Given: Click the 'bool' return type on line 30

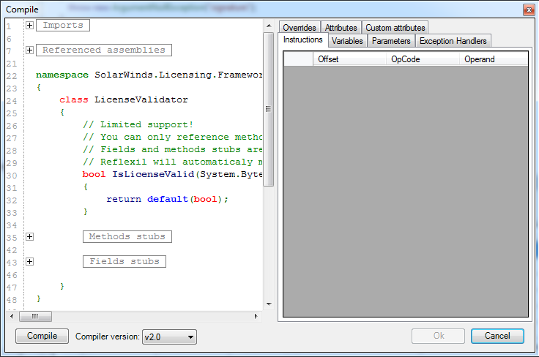Looking at the screenshot, I should 94,174.
